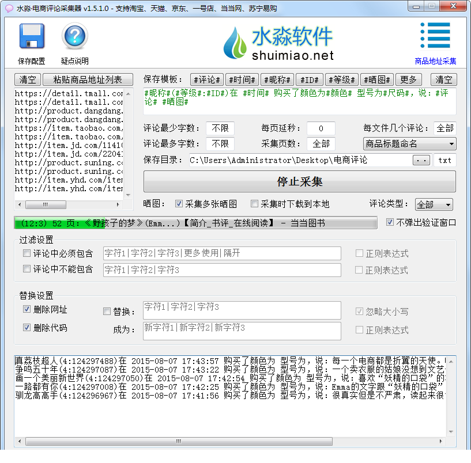Select the log line starting 争鸣五十年
This screenshot has width=471, height=463.
click(x=231, y=369)
